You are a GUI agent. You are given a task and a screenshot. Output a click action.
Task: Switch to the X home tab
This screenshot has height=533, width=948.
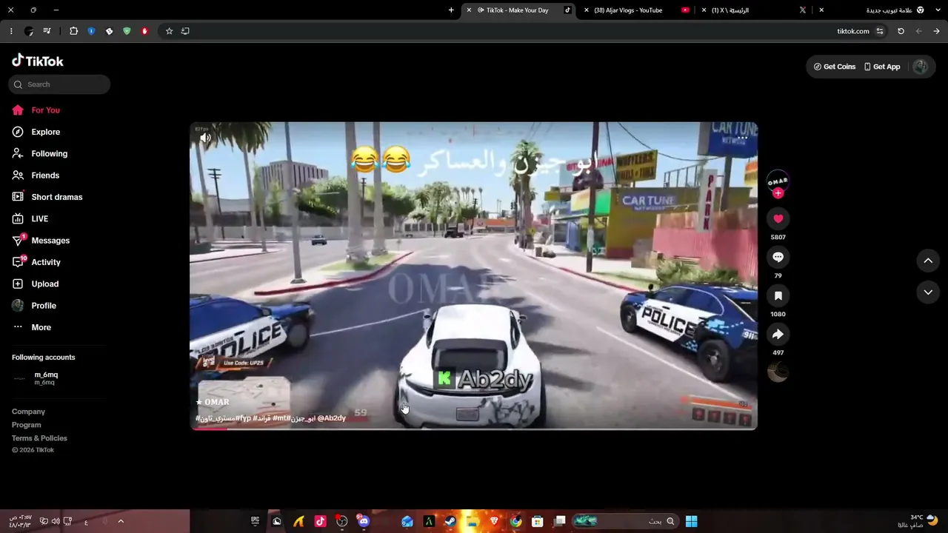point(753,10)
